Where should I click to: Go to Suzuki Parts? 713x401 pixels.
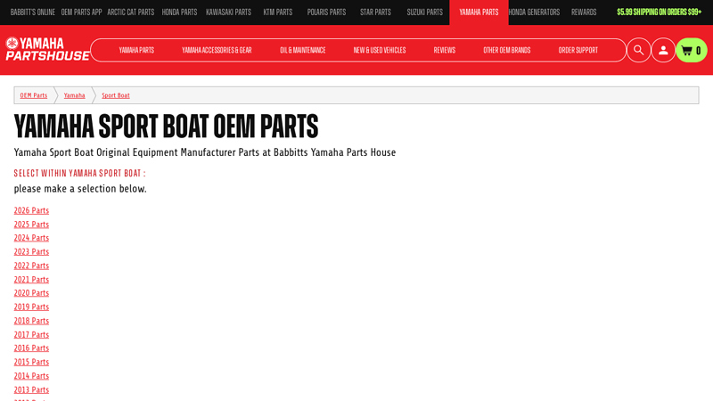click(x=425, y=12)
